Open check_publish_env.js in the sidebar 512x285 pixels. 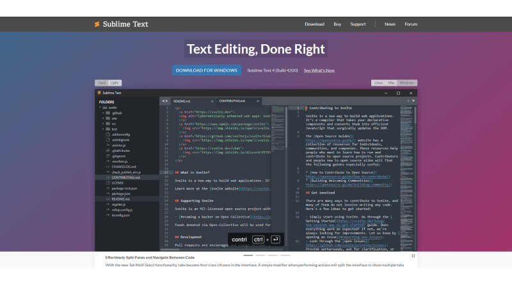point(126,172)
